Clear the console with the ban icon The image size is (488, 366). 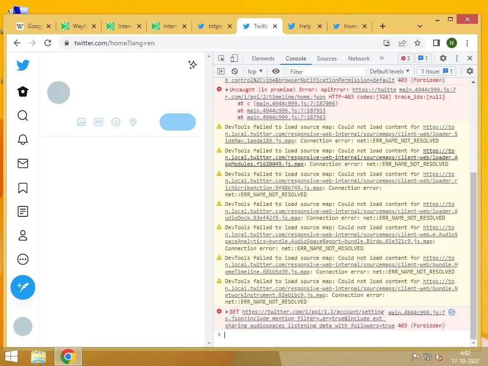coord(234,71)
